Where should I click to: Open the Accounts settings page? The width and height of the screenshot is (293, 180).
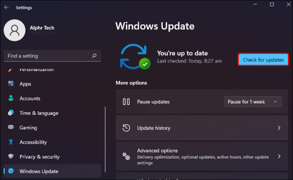coord(52,98)
